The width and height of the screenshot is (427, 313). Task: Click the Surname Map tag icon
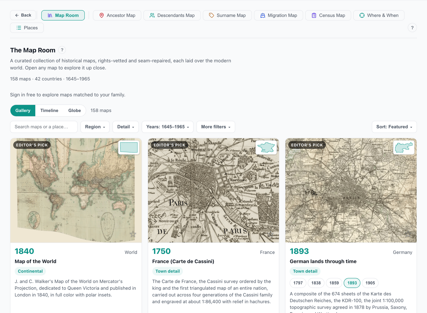tap(211, 15)
